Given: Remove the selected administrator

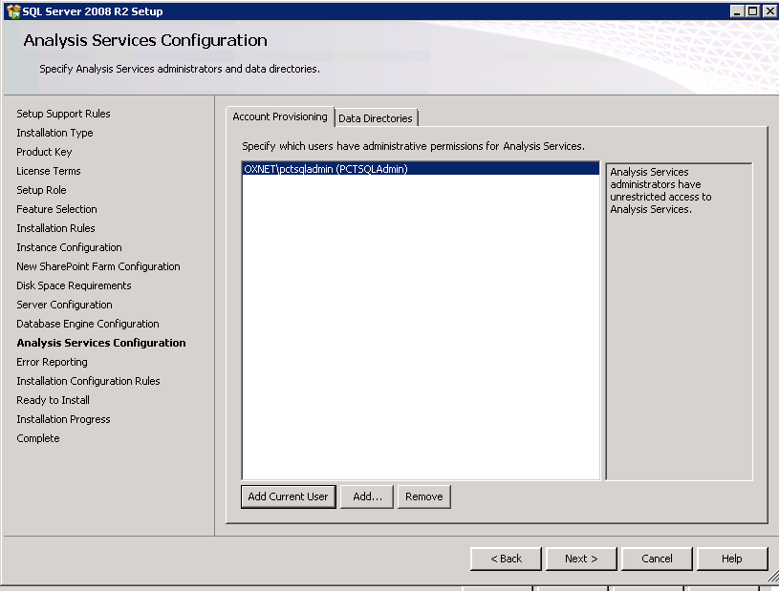Looking at the screenshot, I should [x=423, y=496].
